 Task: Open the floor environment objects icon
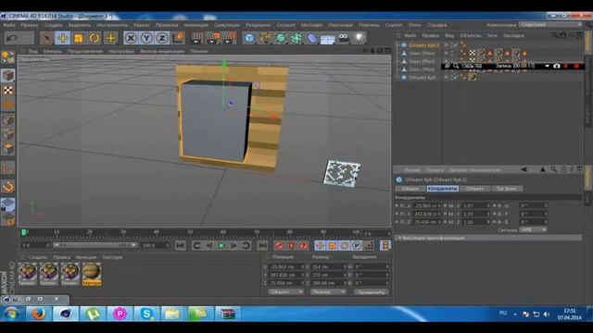click(327, 39)
